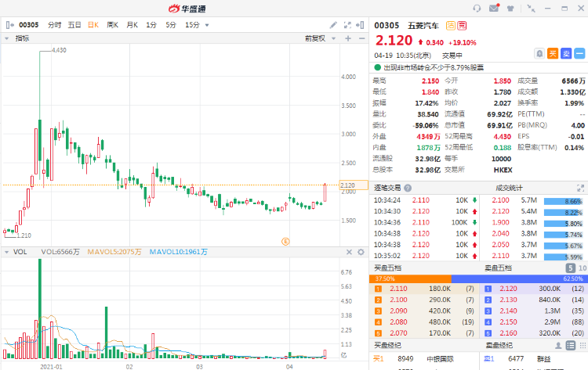Screen dimensions: 588x370
Task: Show broker person view icon
Action: (558, 346)
